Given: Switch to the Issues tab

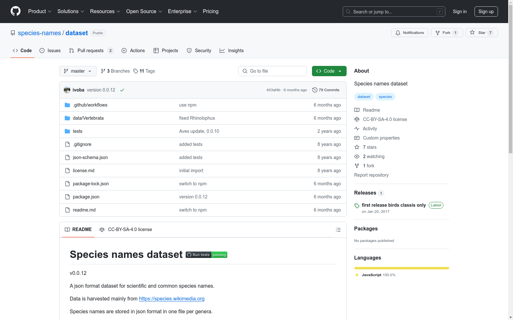Looking at the screenshot, I should [x=50, y=51].
